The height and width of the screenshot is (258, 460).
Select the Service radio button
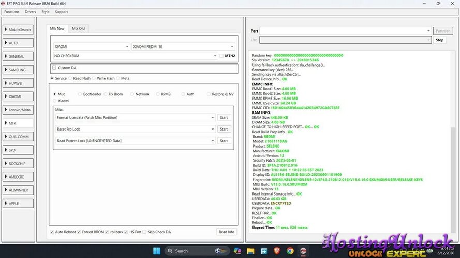click(52, 78)
